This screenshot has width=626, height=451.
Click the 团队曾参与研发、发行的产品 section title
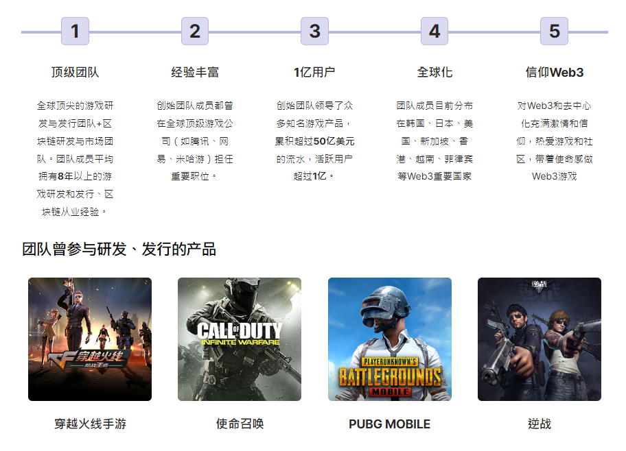click(119, 249)
